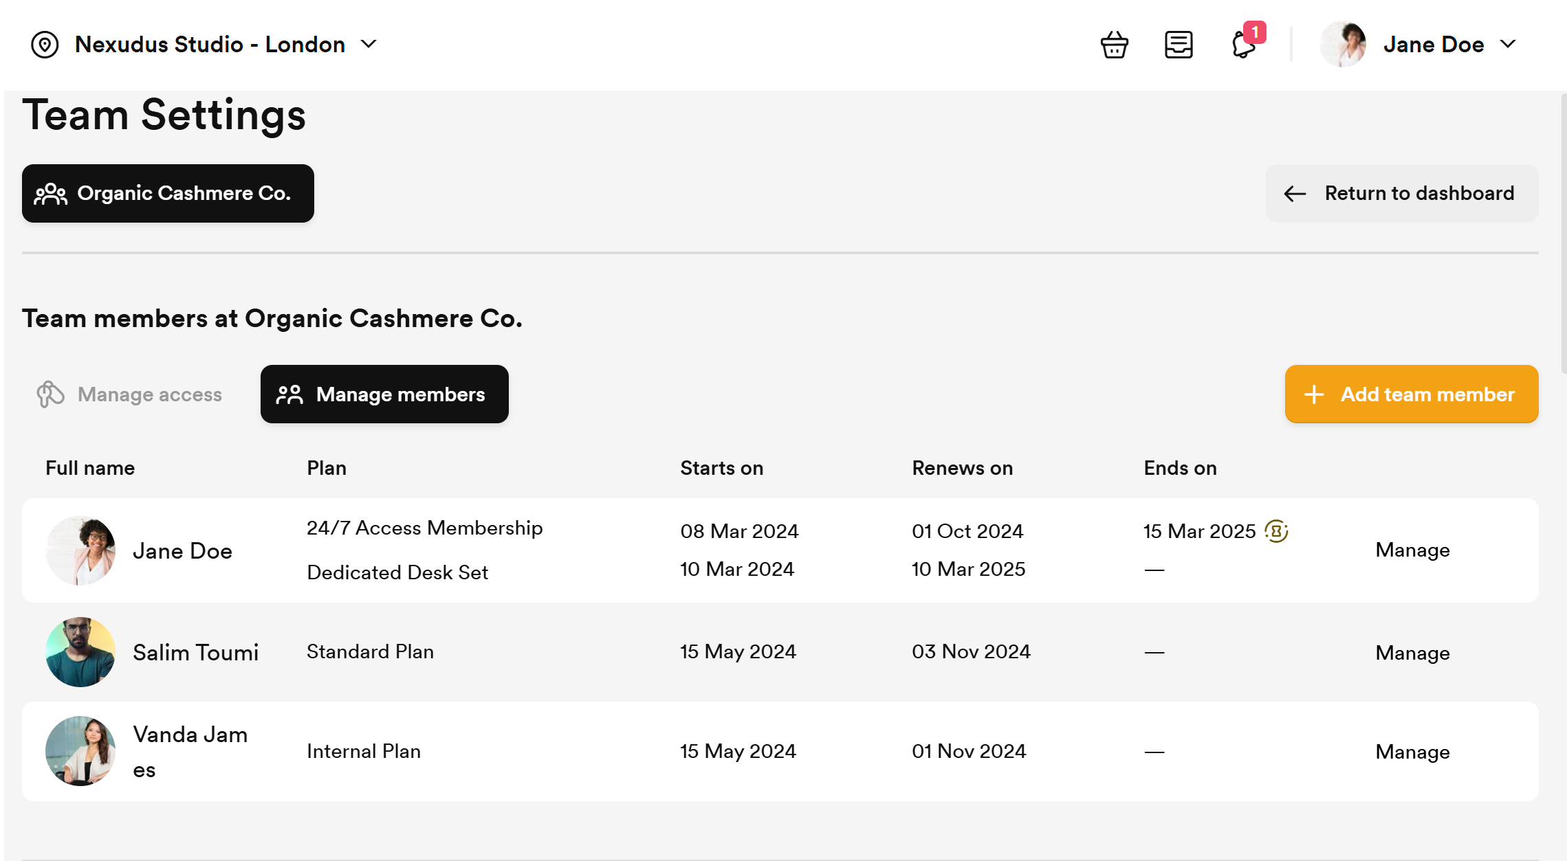
Task: Click the Jane Doe name in table
Action: 183,551
